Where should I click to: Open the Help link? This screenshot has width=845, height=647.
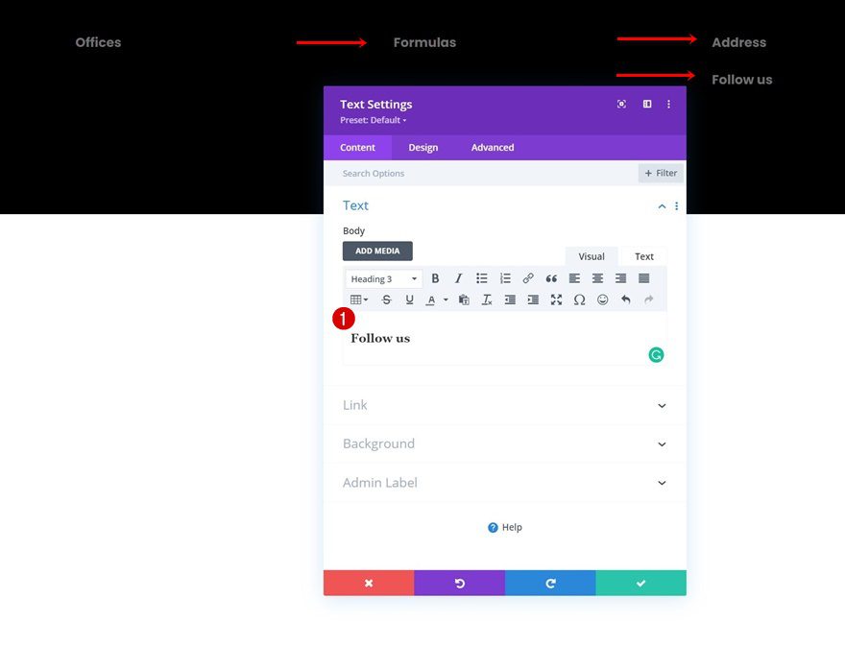coord(505,527)
